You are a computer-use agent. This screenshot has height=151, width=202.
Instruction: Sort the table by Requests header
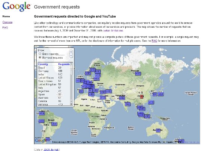[64, 64]
